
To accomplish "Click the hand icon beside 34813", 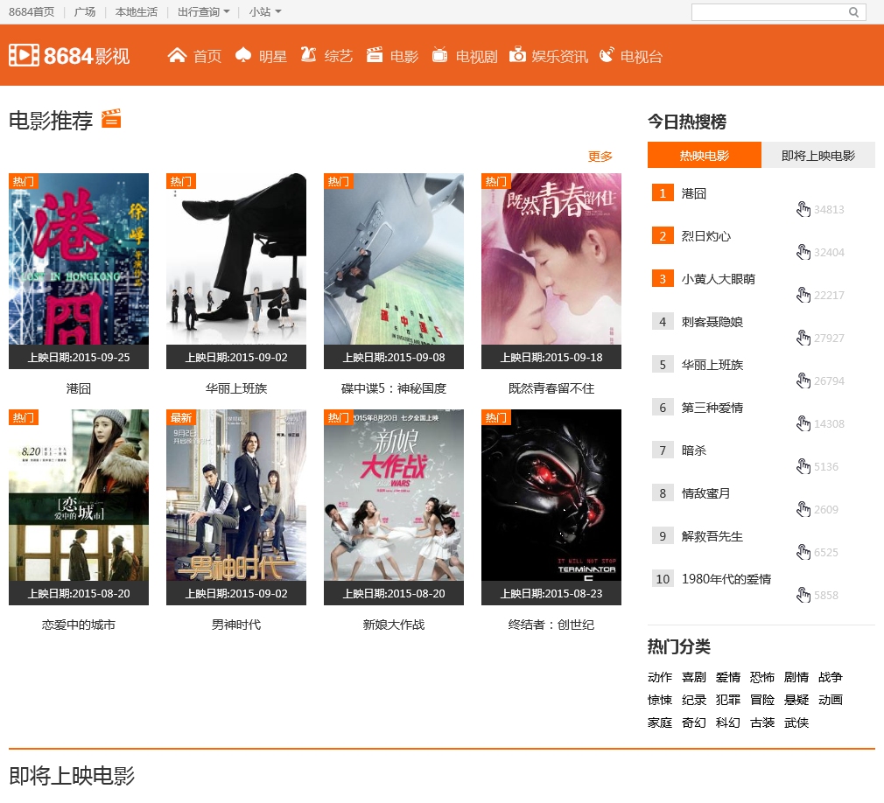I will click(803, 209).
